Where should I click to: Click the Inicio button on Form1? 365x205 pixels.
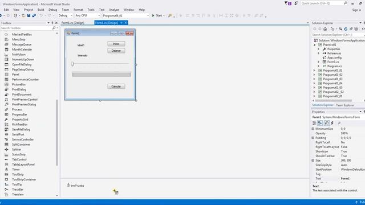pyautogui.click(x=116, y=44)
